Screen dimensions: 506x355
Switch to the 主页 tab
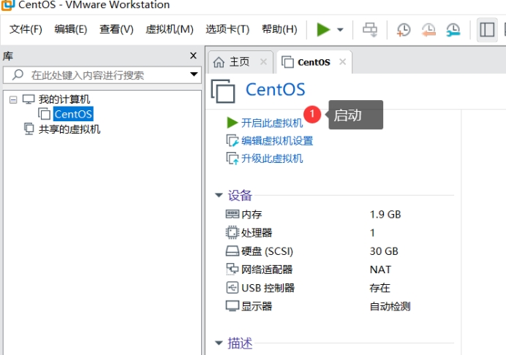(239, 61)
